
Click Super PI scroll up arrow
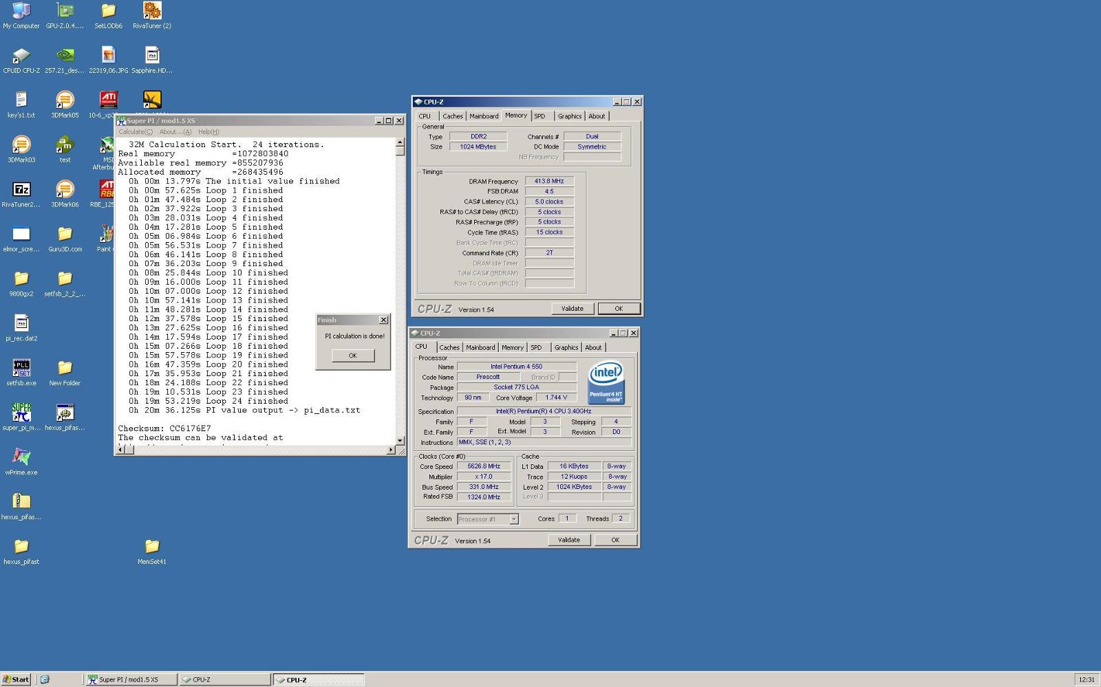click(x=400, y=142)
